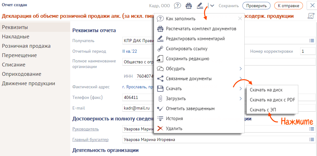This screenshot has height=156, width=317.
Task: Switch to Розничная продажа section
Action: (26, 46)
